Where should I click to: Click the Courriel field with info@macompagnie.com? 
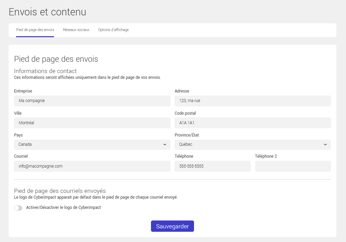coord(92,166)
